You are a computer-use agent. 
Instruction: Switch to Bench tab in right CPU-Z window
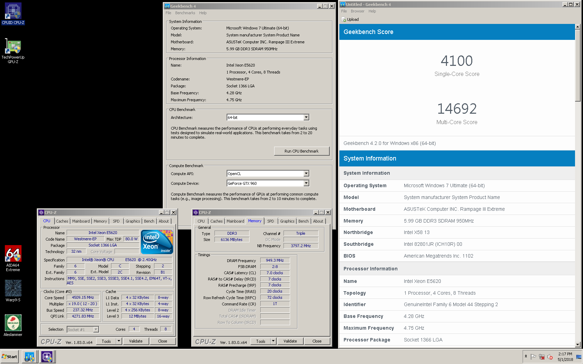tap(303, 221)
